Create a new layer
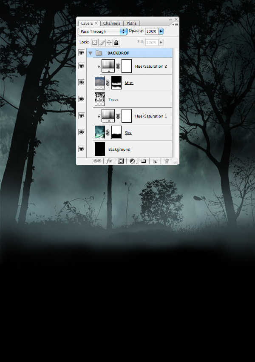255x362 pixels. pyautogui.click(x=155, y=161)
